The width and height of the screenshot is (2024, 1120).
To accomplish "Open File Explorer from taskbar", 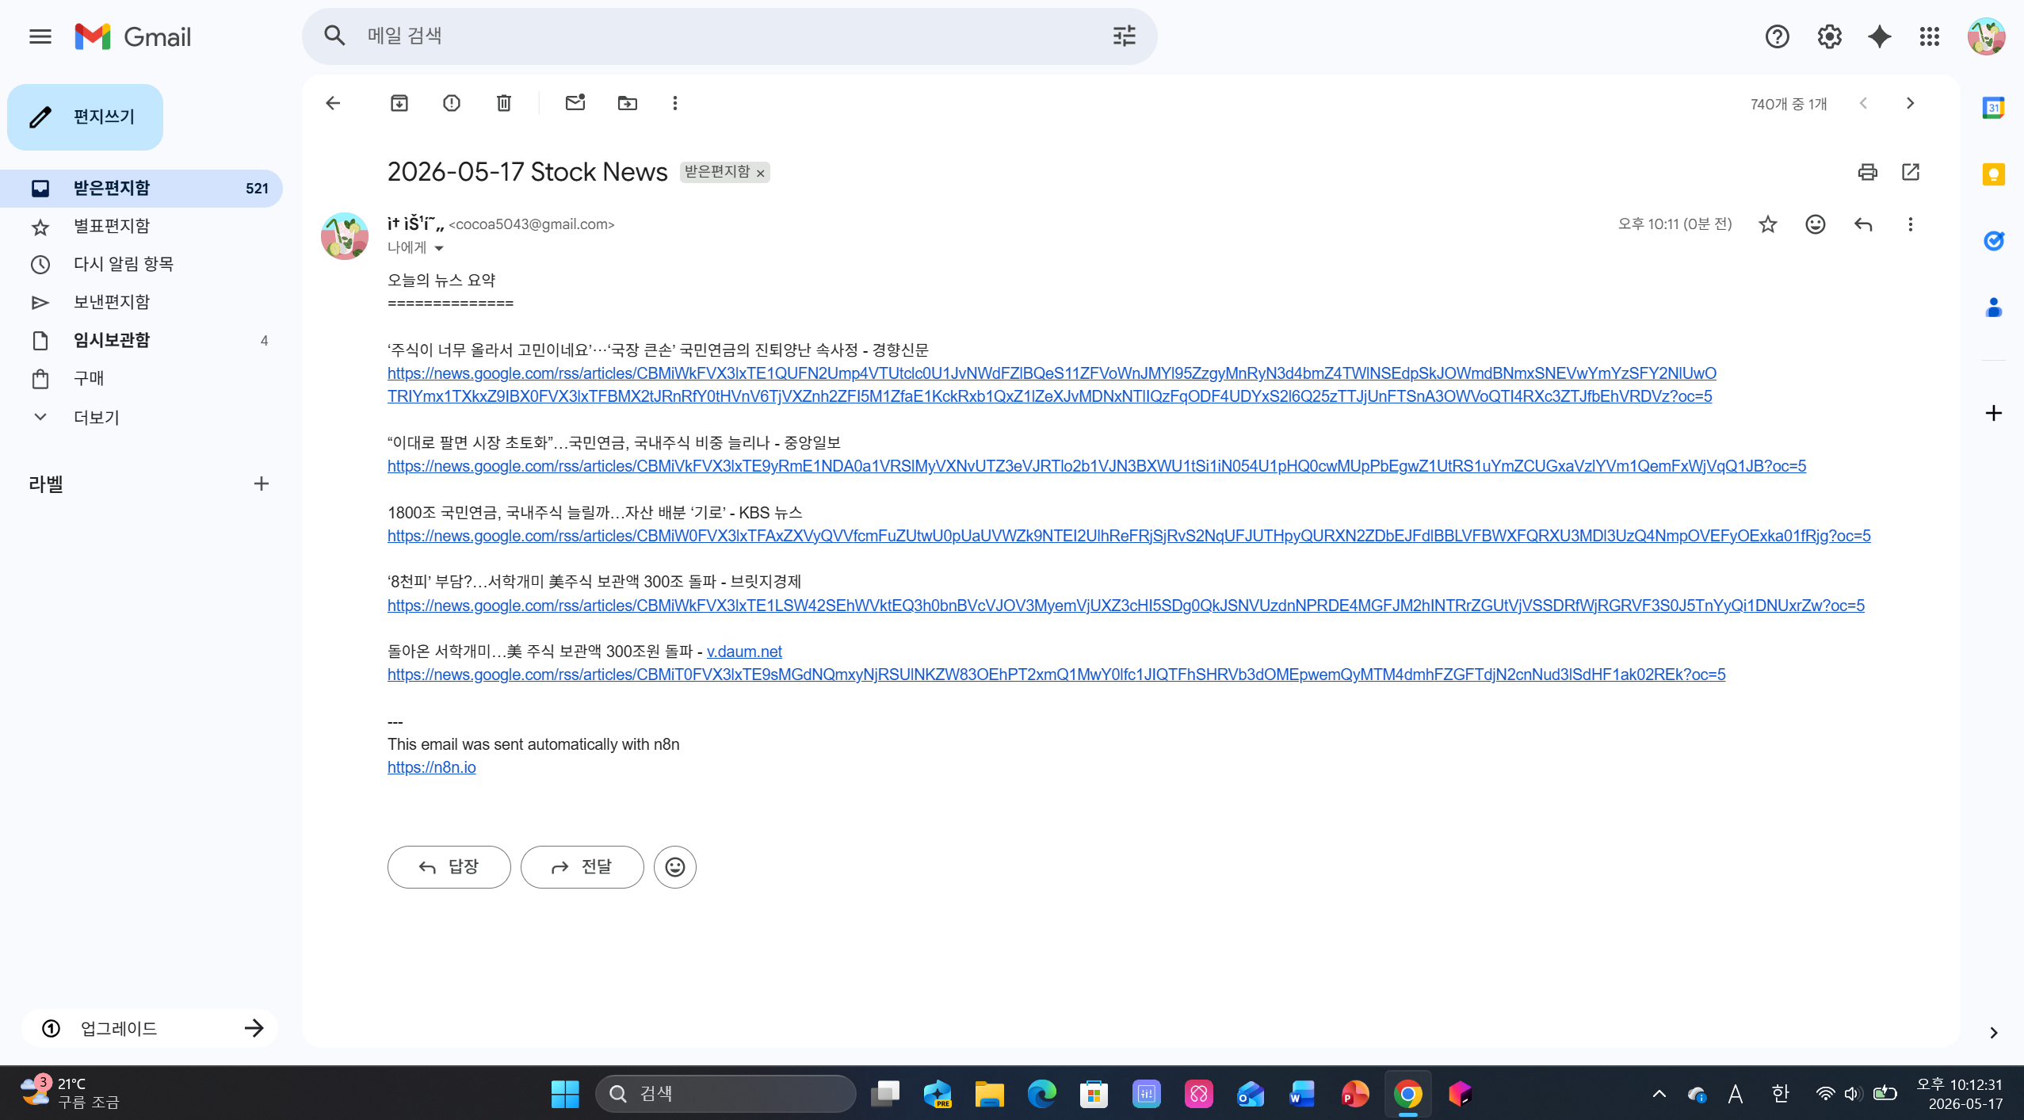I will pyautogui.click(x=989, y=1094).
